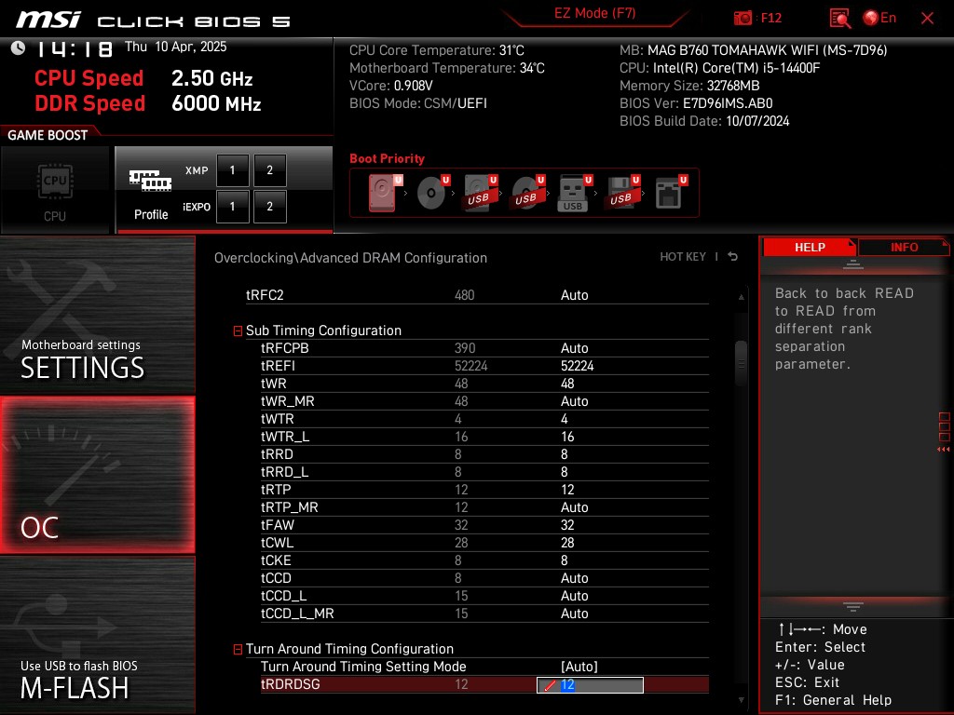Select the tRTP row
The width and height of the screenshot is (954, 715).
point(484,490)
